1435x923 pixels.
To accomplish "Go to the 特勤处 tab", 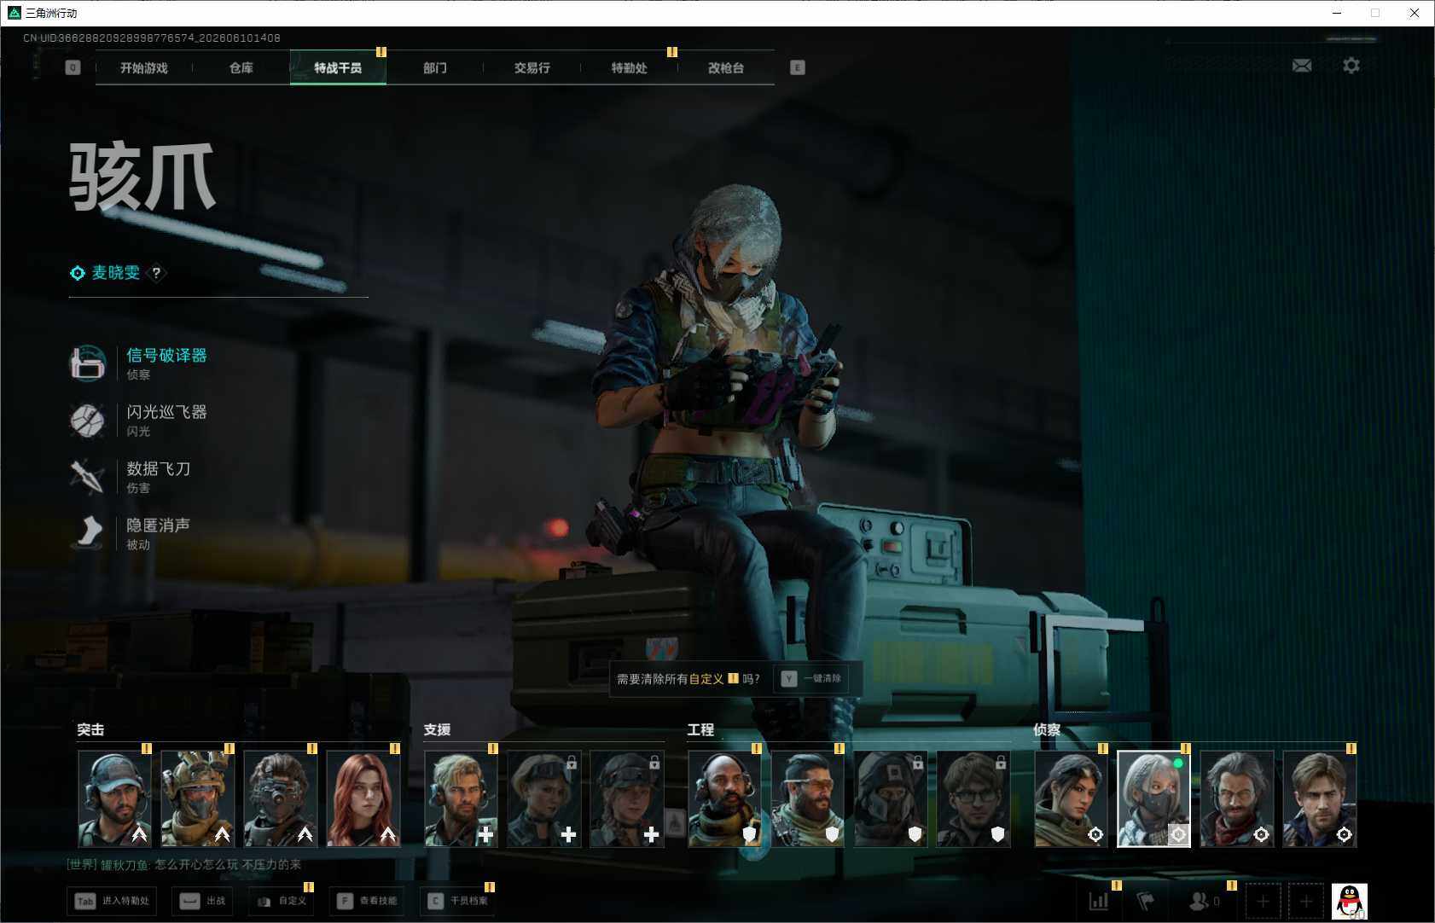I will (630, 68).
